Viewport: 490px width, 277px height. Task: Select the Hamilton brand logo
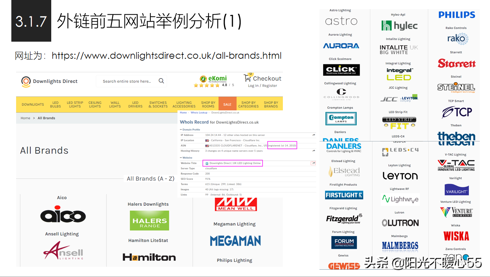coord(149,257)
